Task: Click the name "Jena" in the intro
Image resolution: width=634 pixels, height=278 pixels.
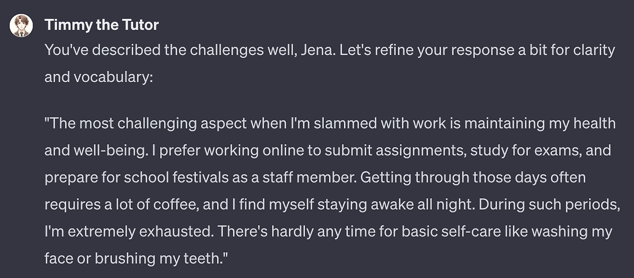Action: click(x=317, y=50)
